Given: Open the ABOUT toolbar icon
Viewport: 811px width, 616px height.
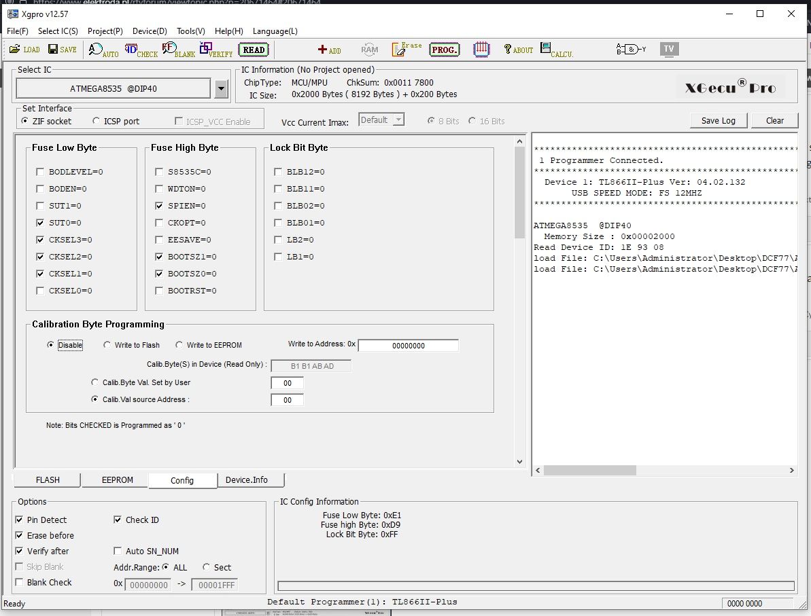Looking at the screenshot, I should pyautogui.click(x=518, y=50).
